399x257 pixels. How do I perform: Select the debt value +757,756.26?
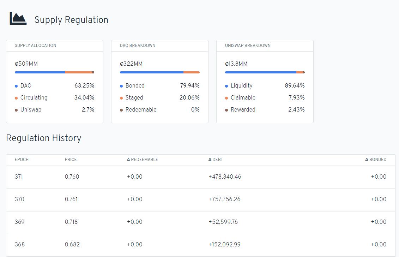tap(224, 199)
